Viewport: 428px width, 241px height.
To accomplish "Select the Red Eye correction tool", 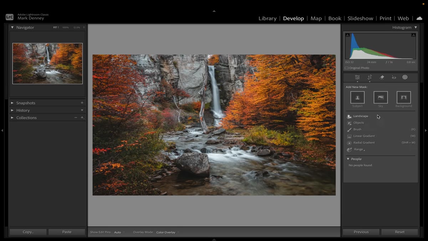I will [394, 77].
